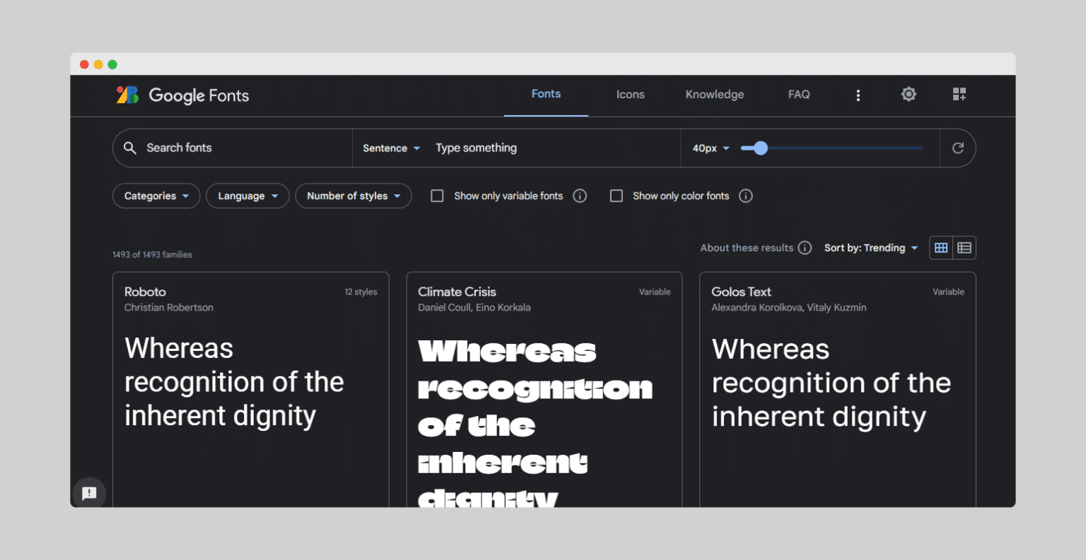Switch results to list view layout

964,248
